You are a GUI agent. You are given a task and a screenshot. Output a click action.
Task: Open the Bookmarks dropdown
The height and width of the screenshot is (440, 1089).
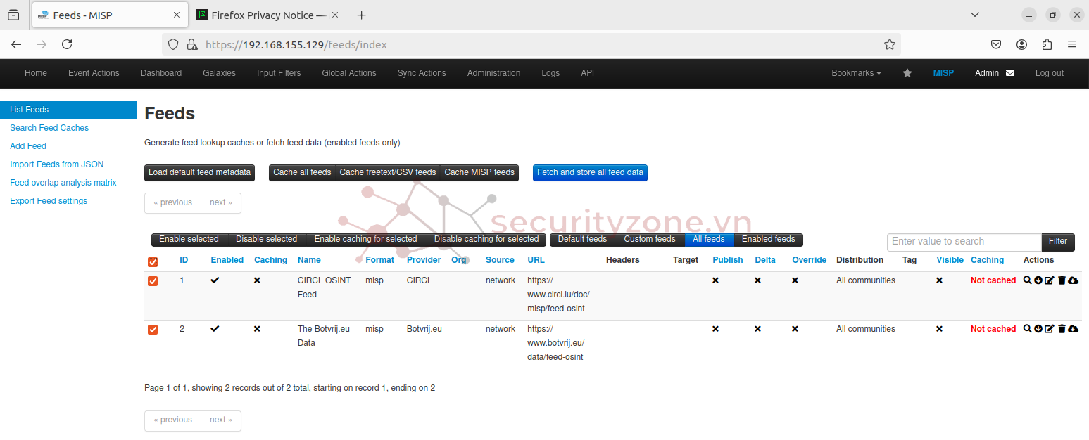[856, 73]
